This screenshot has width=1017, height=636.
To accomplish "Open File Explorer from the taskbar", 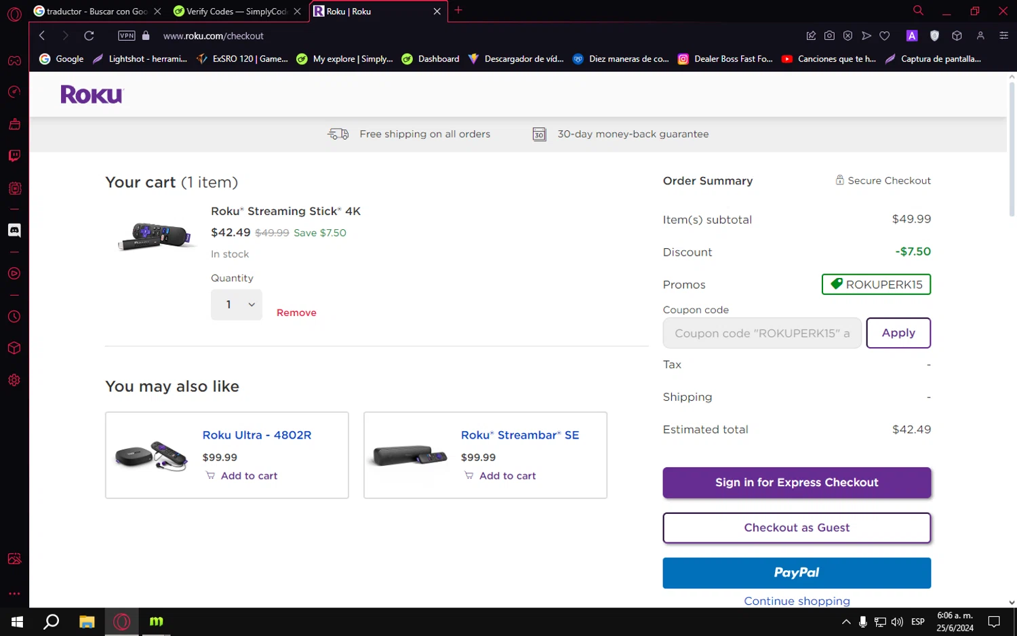I will tap(87, 622).
